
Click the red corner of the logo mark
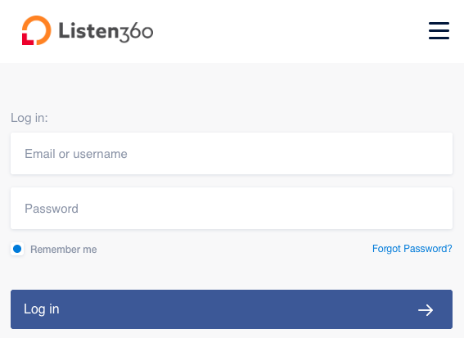[x=27, y=40]
